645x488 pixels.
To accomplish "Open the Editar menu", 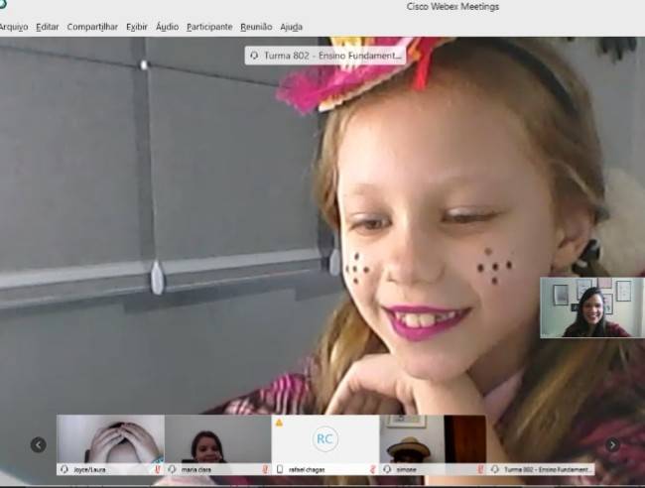I will pyautogui.click(x=47, y=27).
